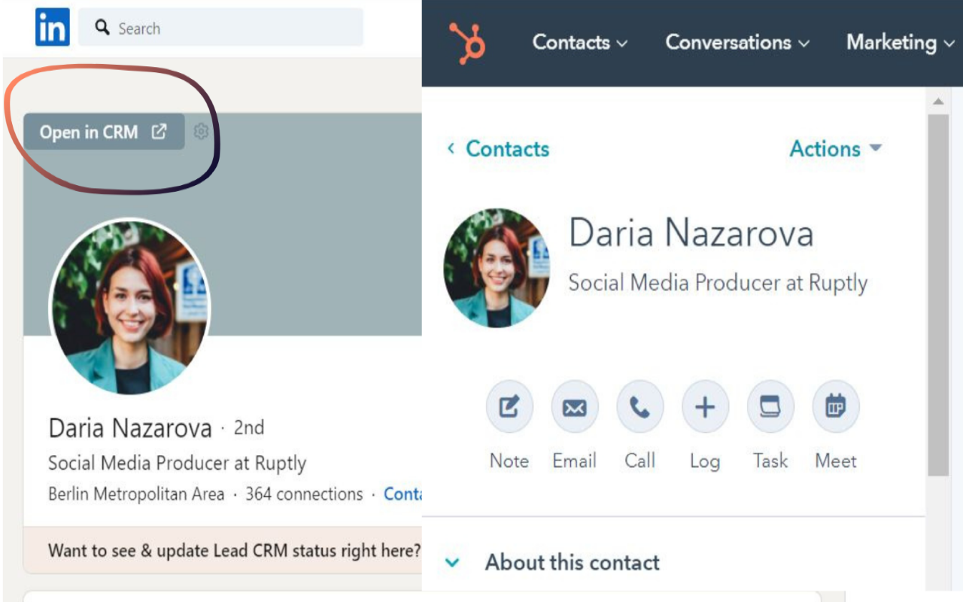Click the Open in CRM button
This screenshot has height=602, width=963.
coord(104,132)
